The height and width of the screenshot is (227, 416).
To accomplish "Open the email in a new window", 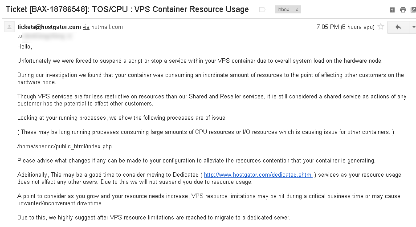I will tap(413, 10).
